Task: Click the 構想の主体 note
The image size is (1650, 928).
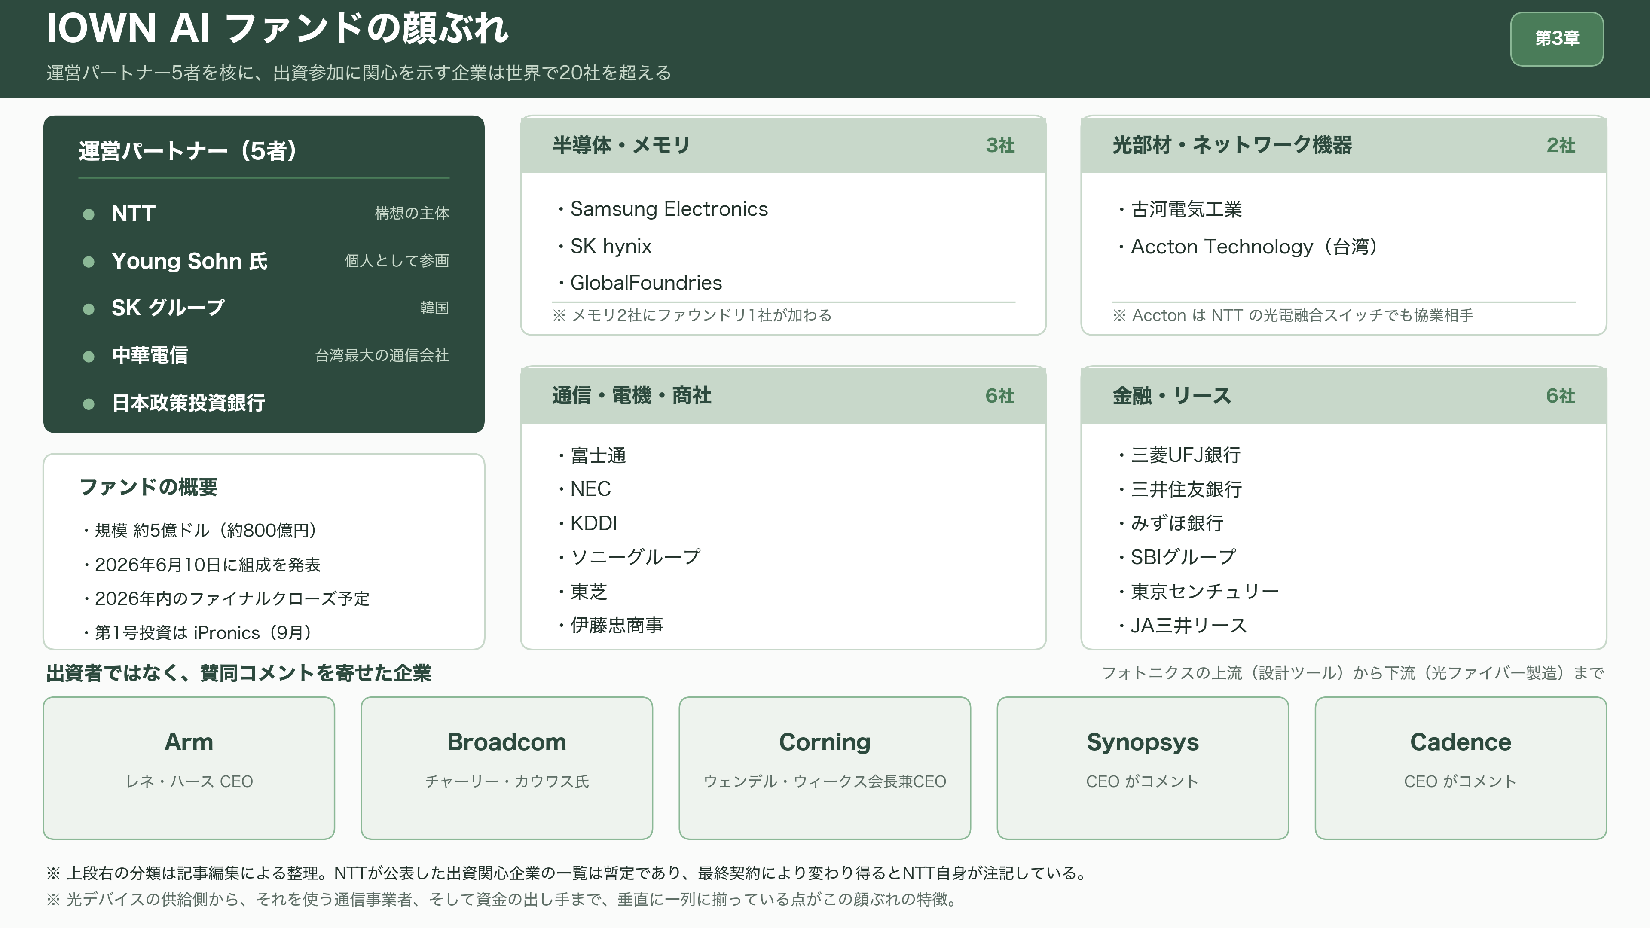Action: [x=412, y=213]
